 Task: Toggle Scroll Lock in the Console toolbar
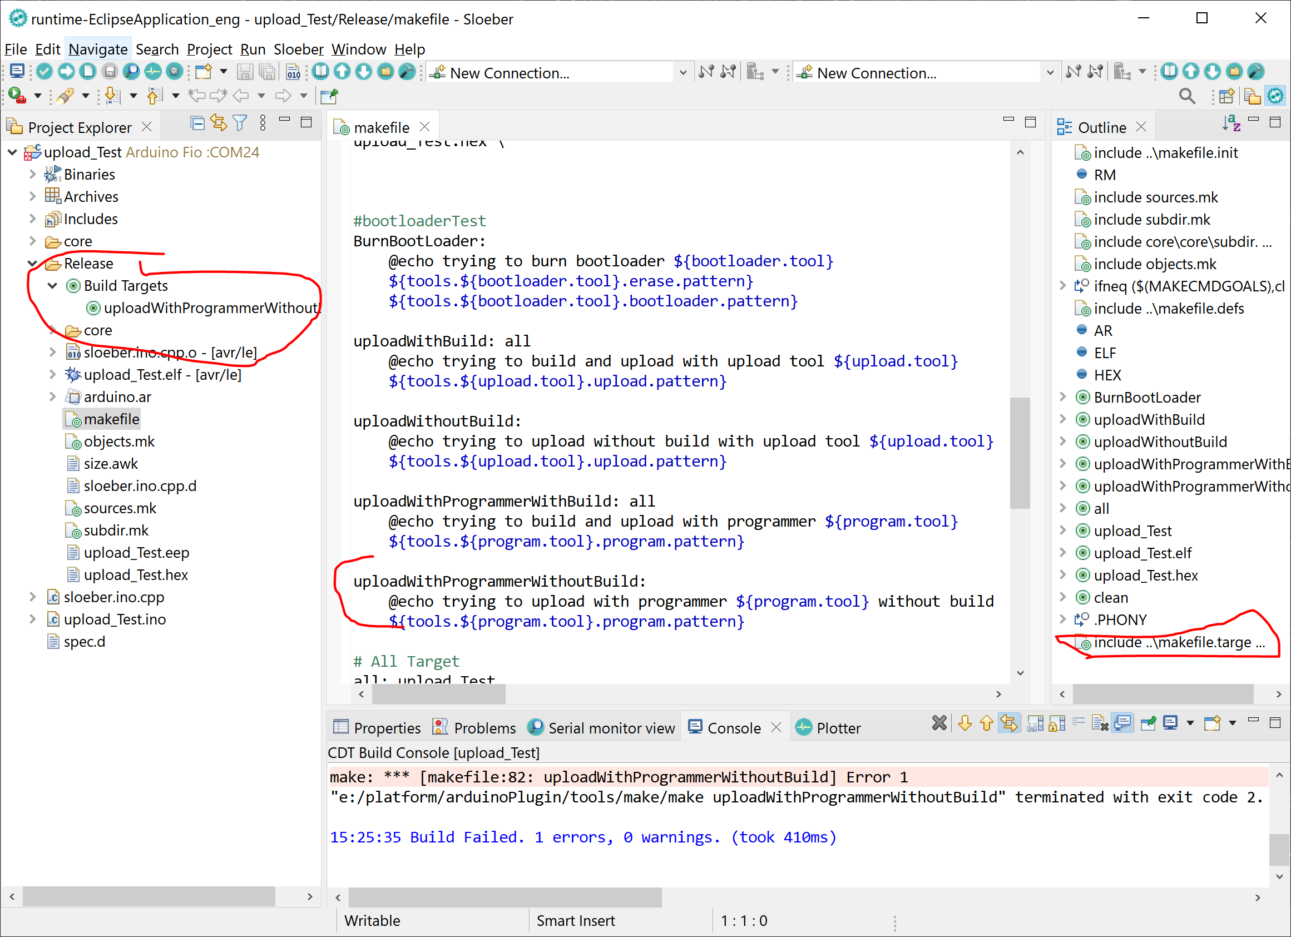[1056, 723]
